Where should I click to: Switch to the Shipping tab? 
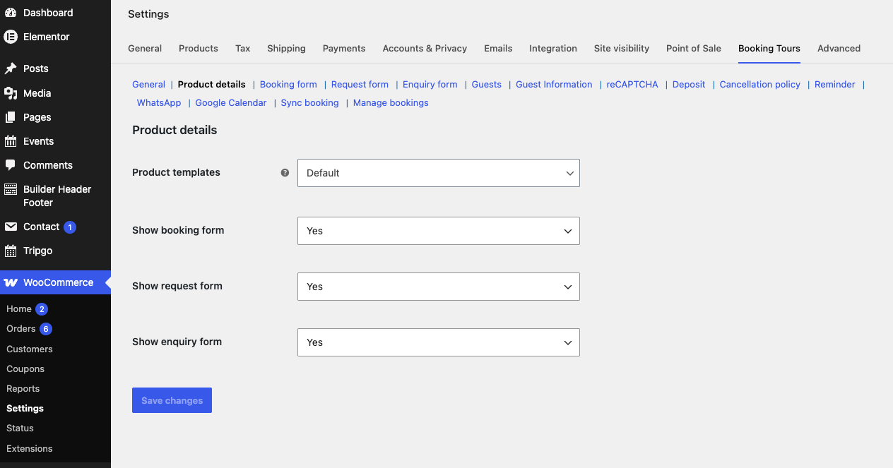point(286,49)
